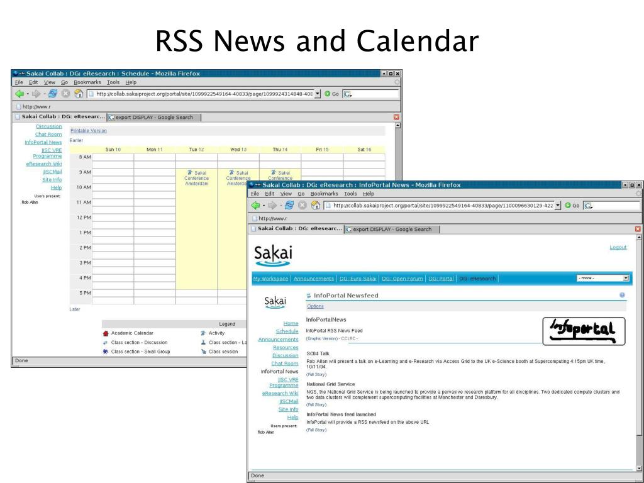The width and height of the screenshot is (644, 483).
Task: Reload page in InfoPortal News window
Action: click(289, 206)
